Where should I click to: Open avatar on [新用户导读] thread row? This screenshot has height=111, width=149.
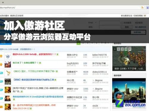point(8,90)
